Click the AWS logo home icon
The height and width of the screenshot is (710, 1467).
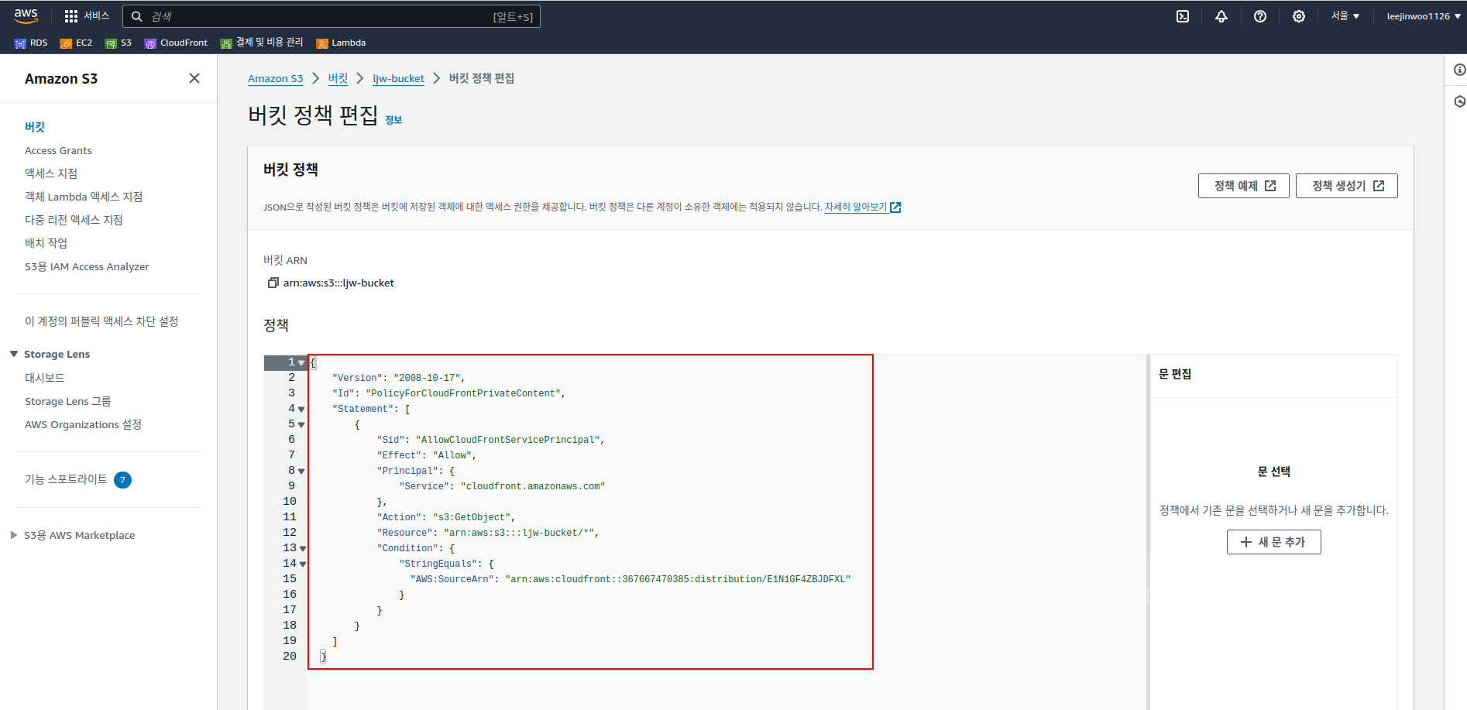26,15
